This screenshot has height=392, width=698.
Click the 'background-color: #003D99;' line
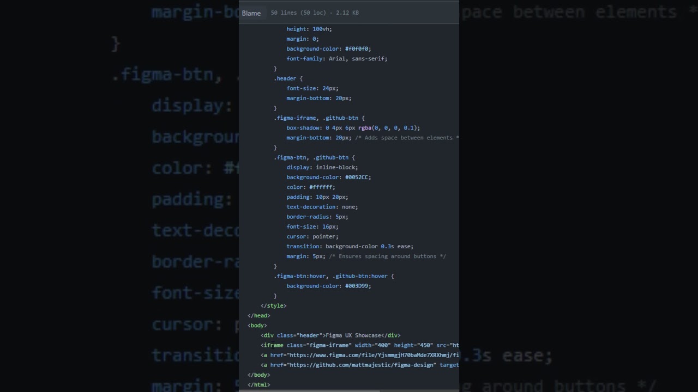[x=329, y=286]
